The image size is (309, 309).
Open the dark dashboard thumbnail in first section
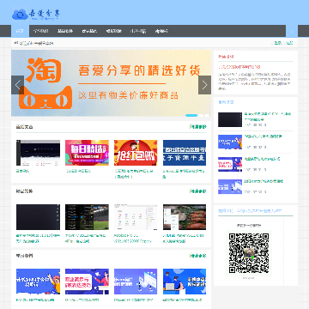coord(38,153)
